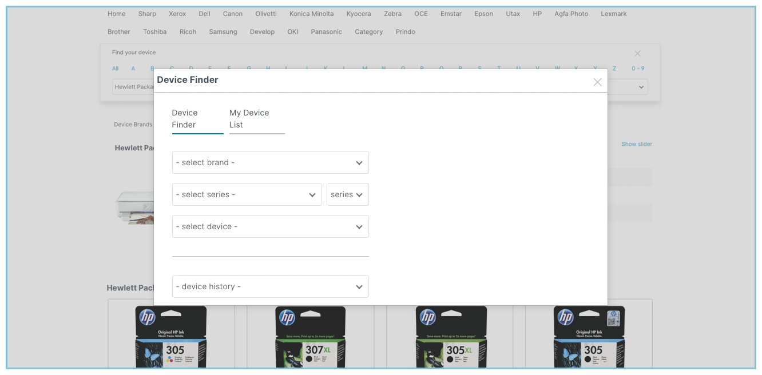Click the dropdown chevron right of the dialog
The height and width of the screenshot is (375, 762).
(642, 87)
